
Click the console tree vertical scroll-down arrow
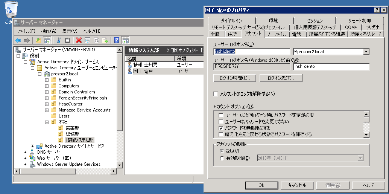pyautogui.click(x=119, y=165)
